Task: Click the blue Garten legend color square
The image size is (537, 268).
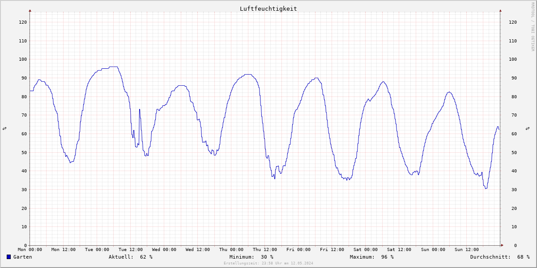Action: (9, 257)
